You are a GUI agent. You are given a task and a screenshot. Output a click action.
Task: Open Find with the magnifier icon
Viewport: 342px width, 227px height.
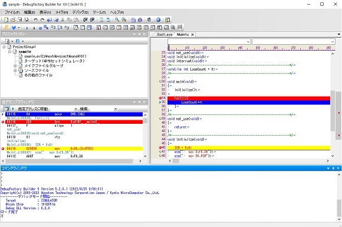117,20
